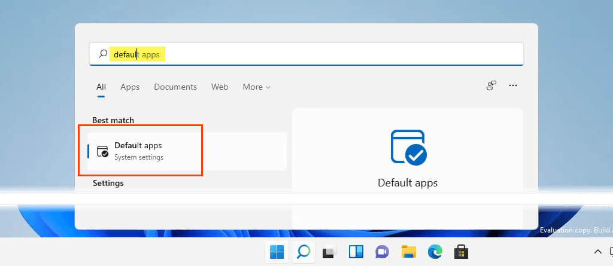Switch to the Web filter tab
The height and width of the screenshot is (266, 613).
click(220, 87)
